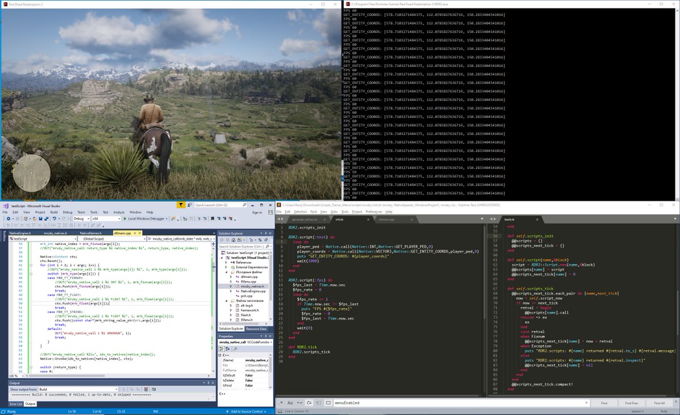Image resolution: width=680 pixels, height=415 pixels.
Task: Expand External Dependencies node
Action: [x=226, y=267]
